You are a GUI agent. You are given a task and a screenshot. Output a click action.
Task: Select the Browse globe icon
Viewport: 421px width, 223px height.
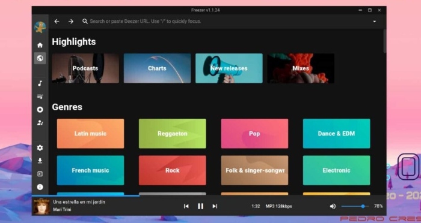click(x=40, y=58)
